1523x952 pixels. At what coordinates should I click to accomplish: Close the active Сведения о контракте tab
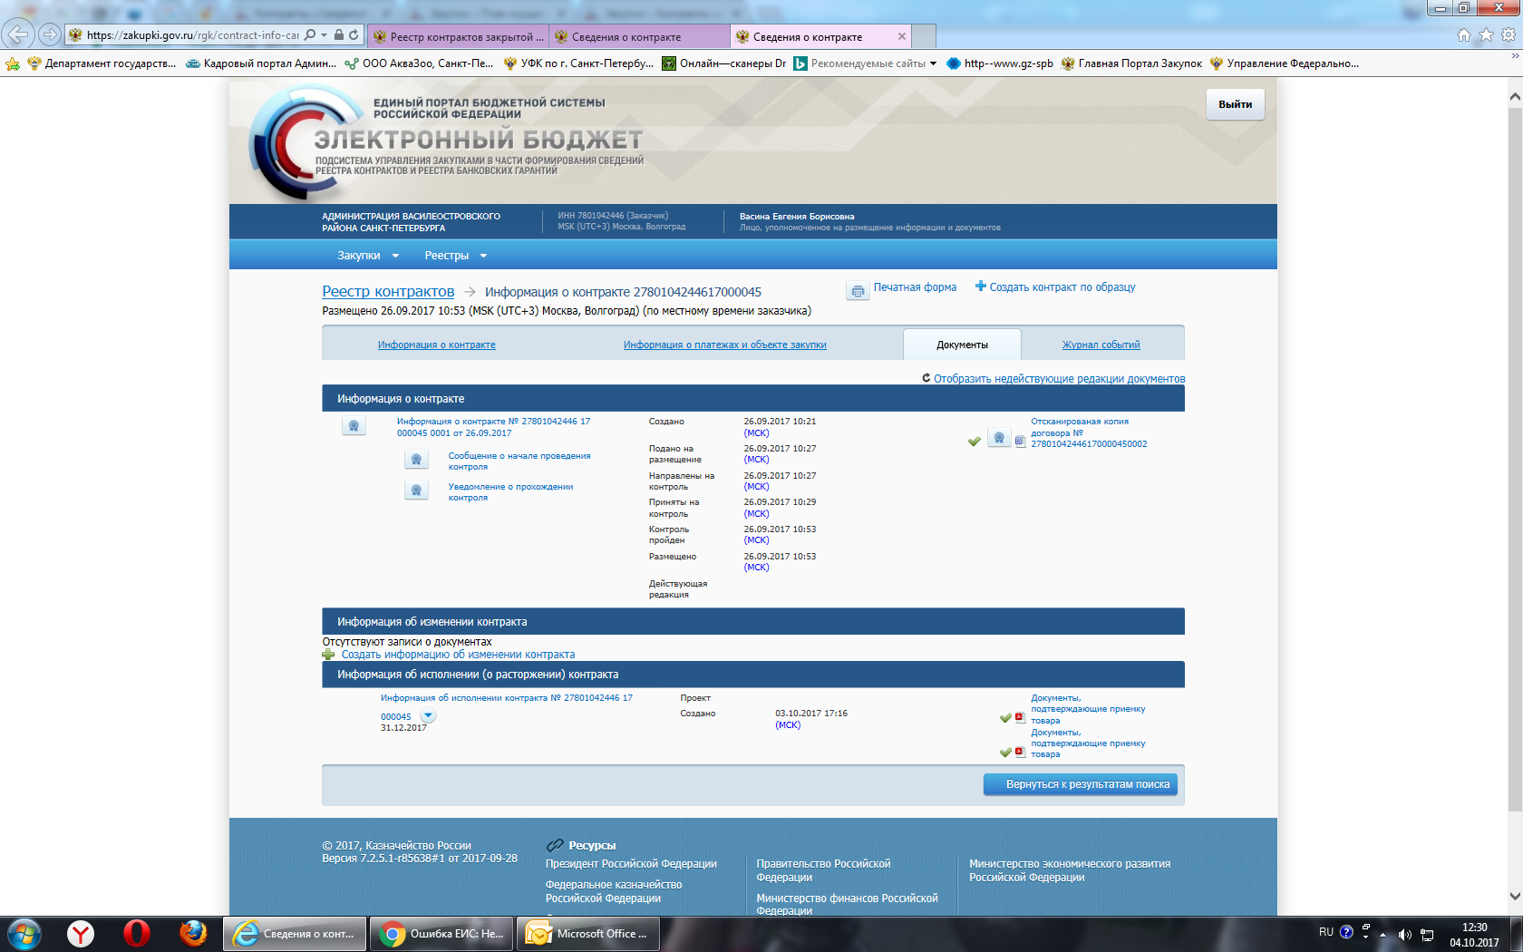pos(901,36)
